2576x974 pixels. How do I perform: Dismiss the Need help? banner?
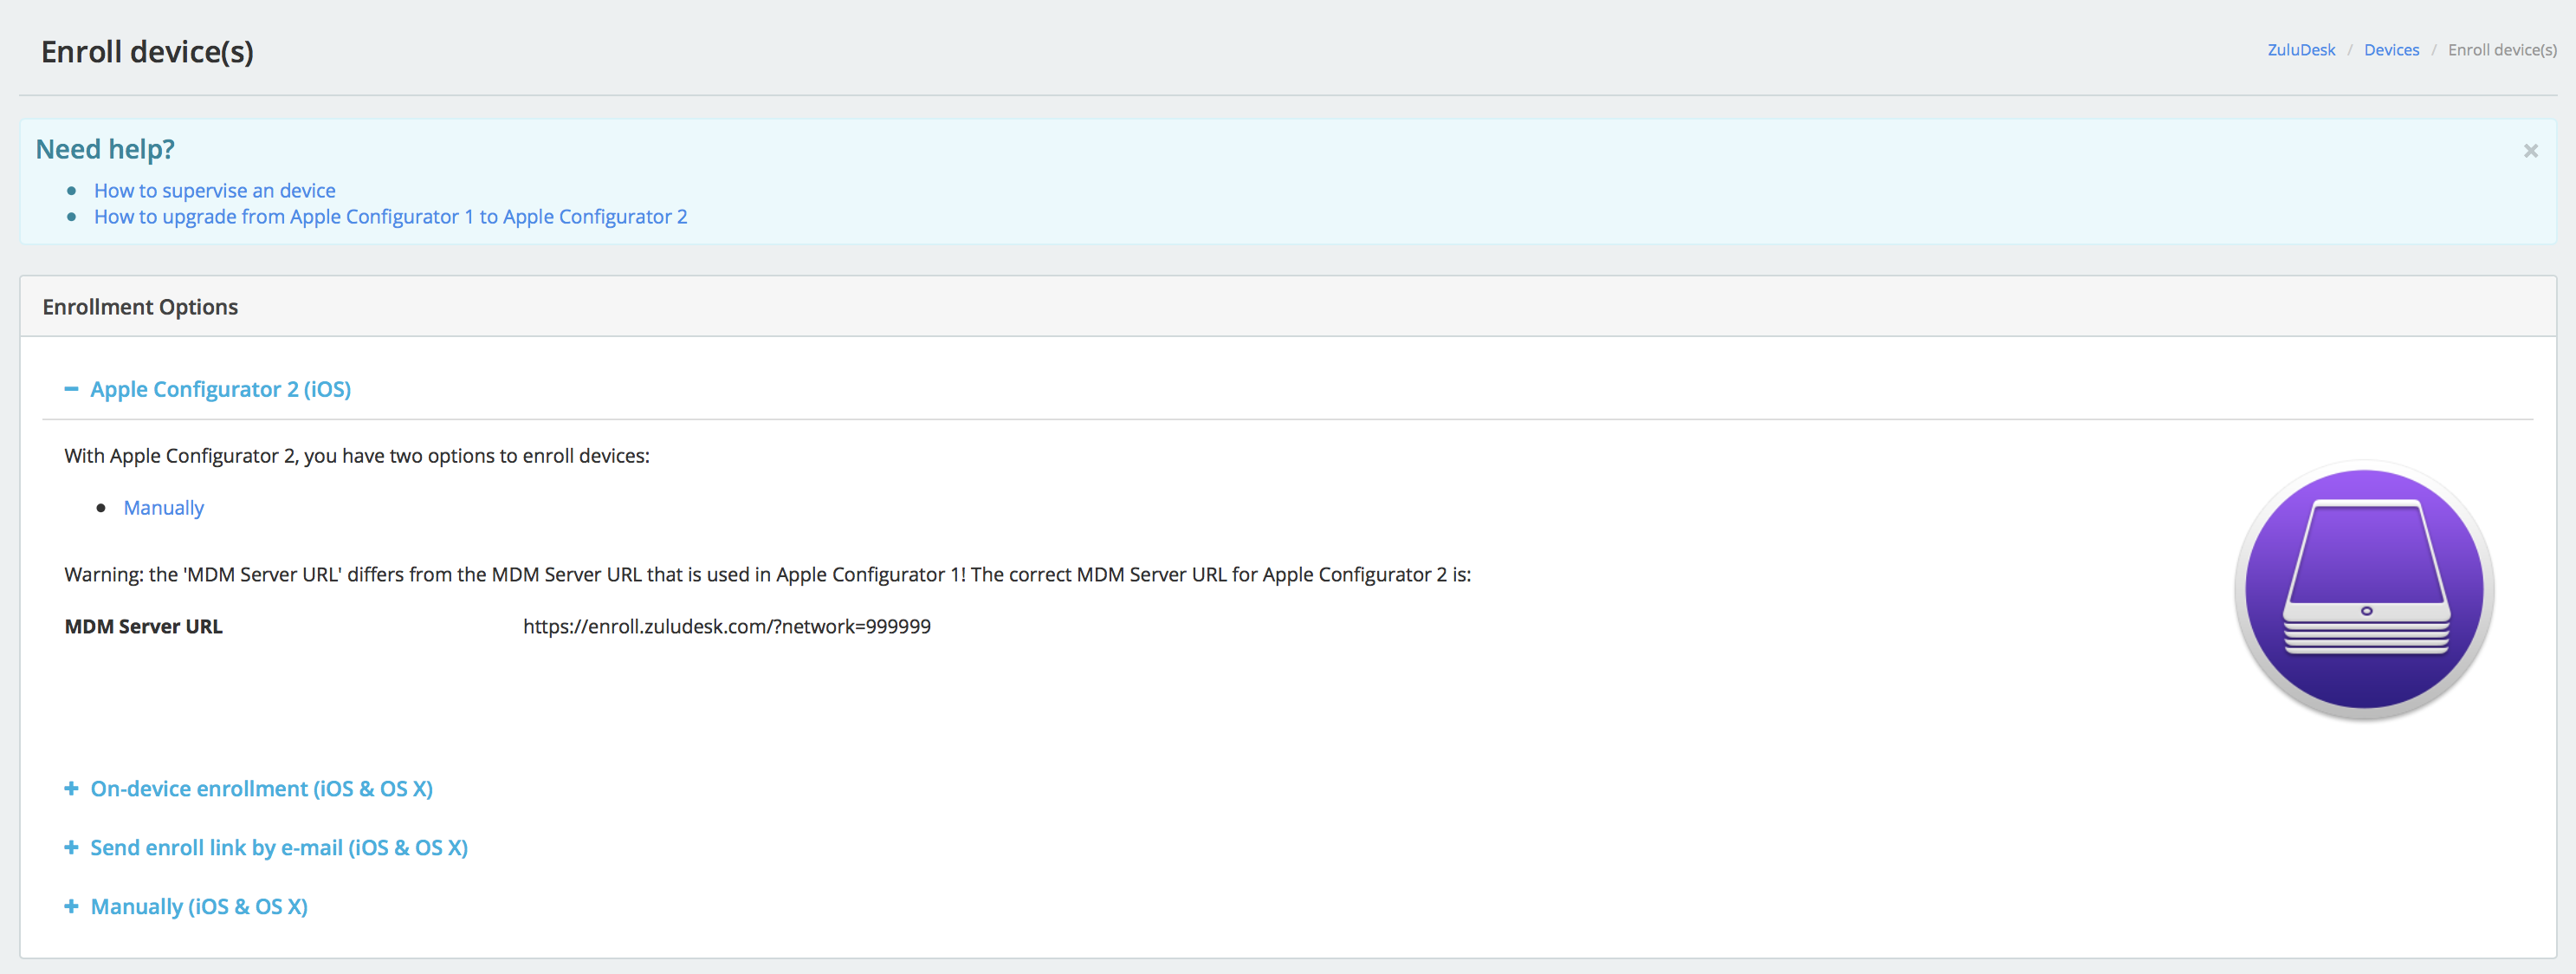point(2531,151)
